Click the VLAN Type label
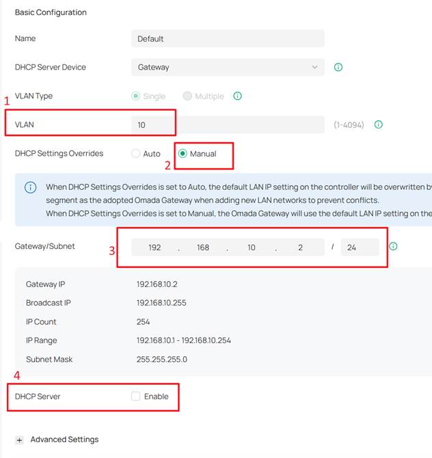Image resolution: width=432 pixels, height=458 pixels. pyautogui.click(x=33, y=96)
